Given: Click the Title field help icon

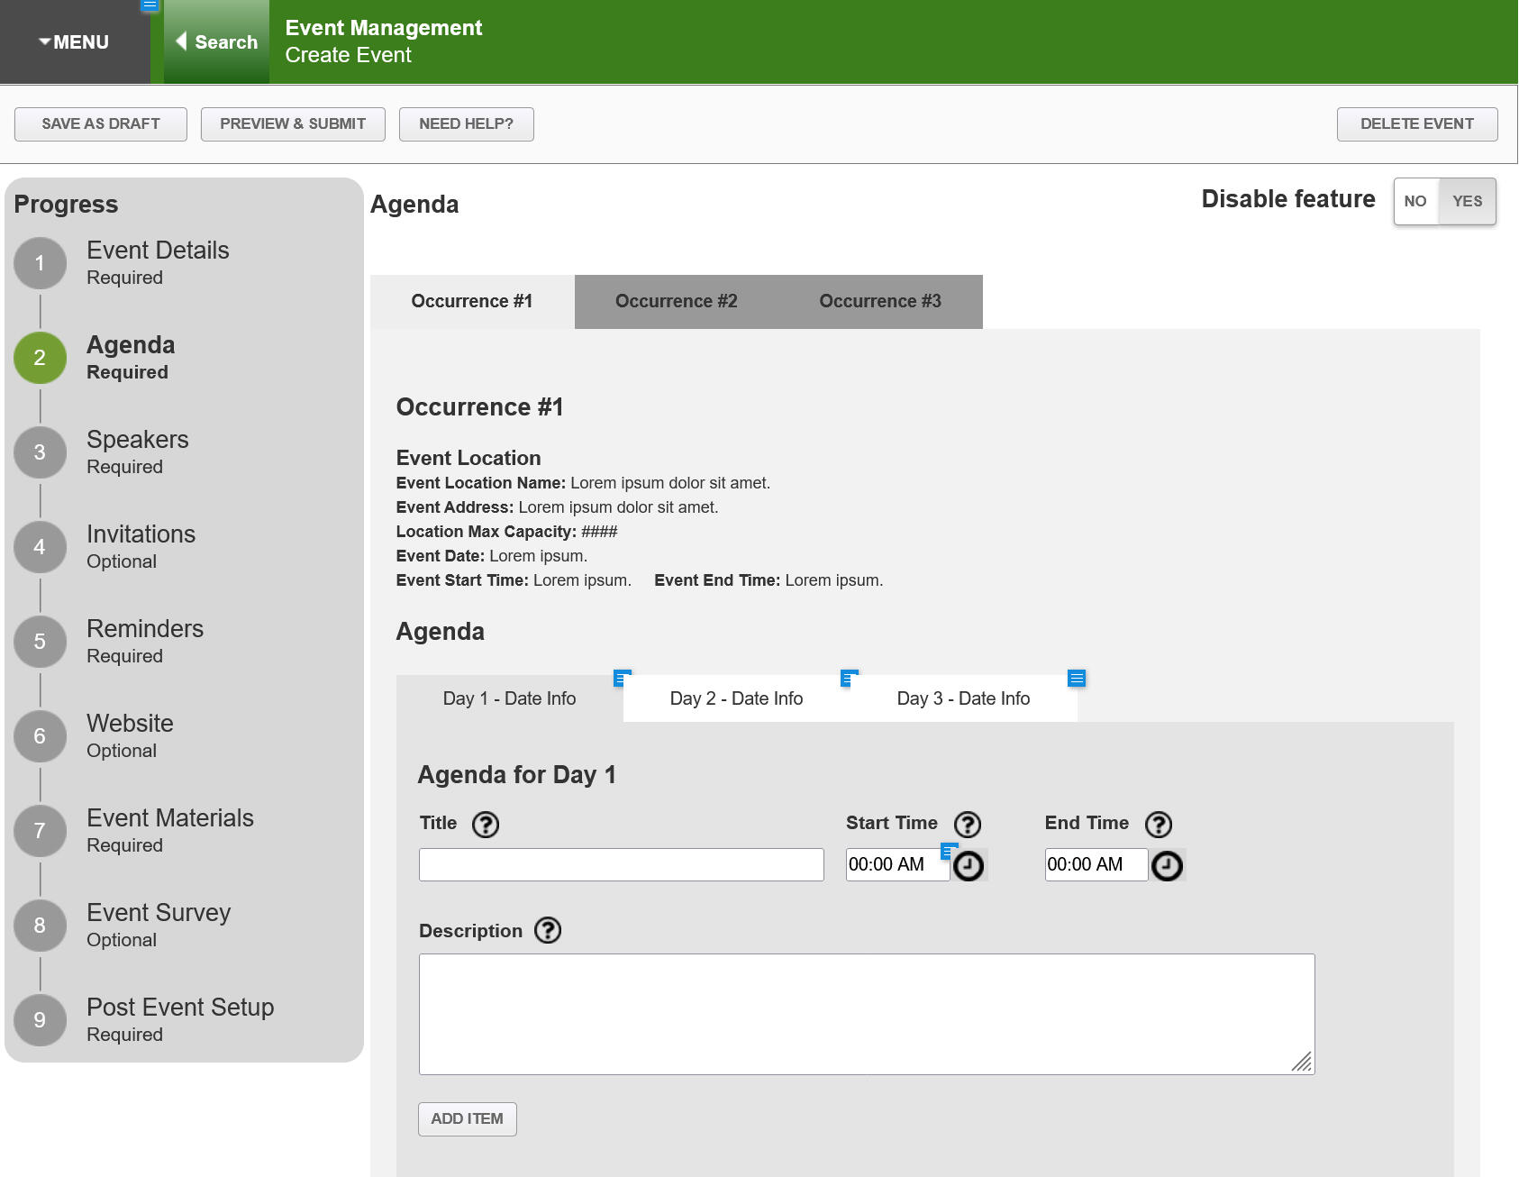Looking at the screenshot, I should (x=485, y=825).
